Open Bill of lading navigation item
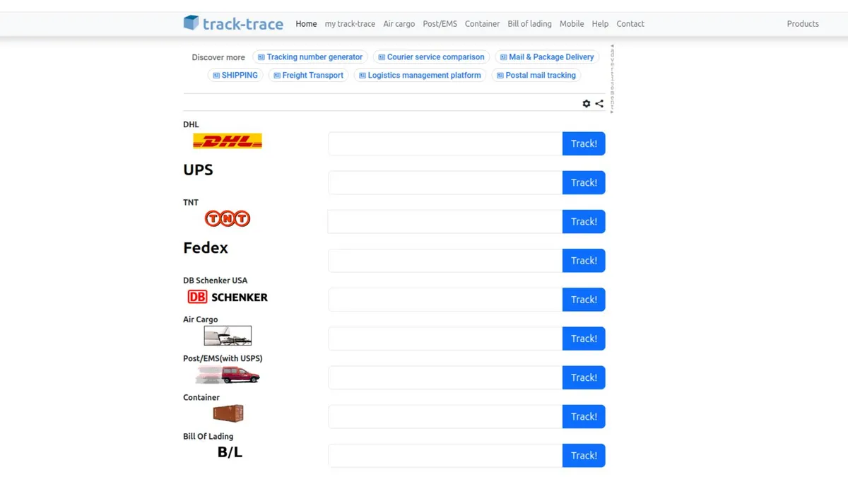This screenshot has height=477, width=848. click(x=529, y=23)
